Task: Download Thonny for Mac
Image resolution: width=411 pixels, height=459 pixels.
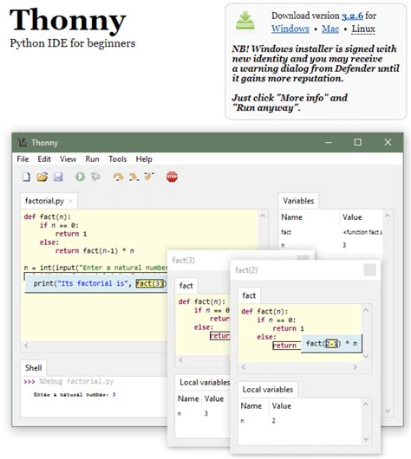Action: pyautogui.click(x=330, y=29)
